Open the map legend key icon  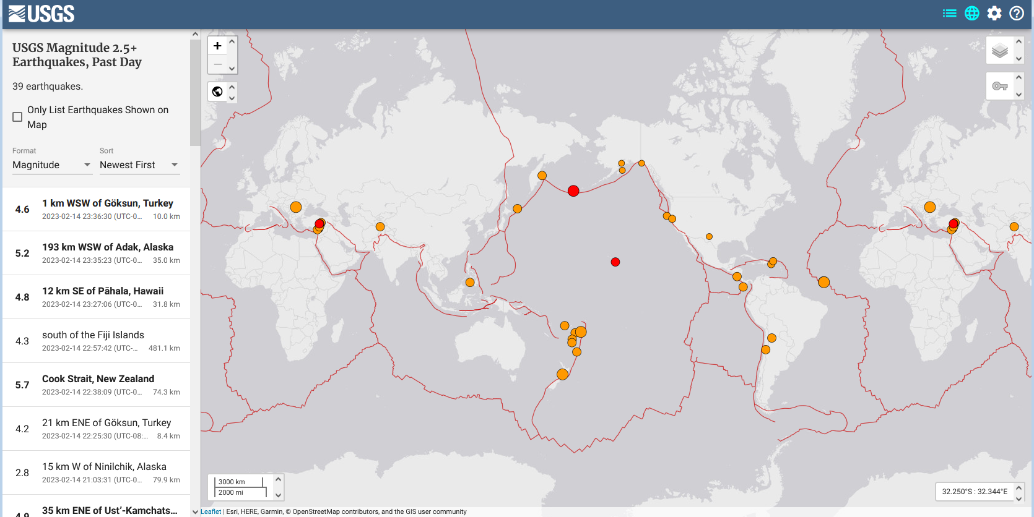pyautogui.click(x=1000, y=86)
